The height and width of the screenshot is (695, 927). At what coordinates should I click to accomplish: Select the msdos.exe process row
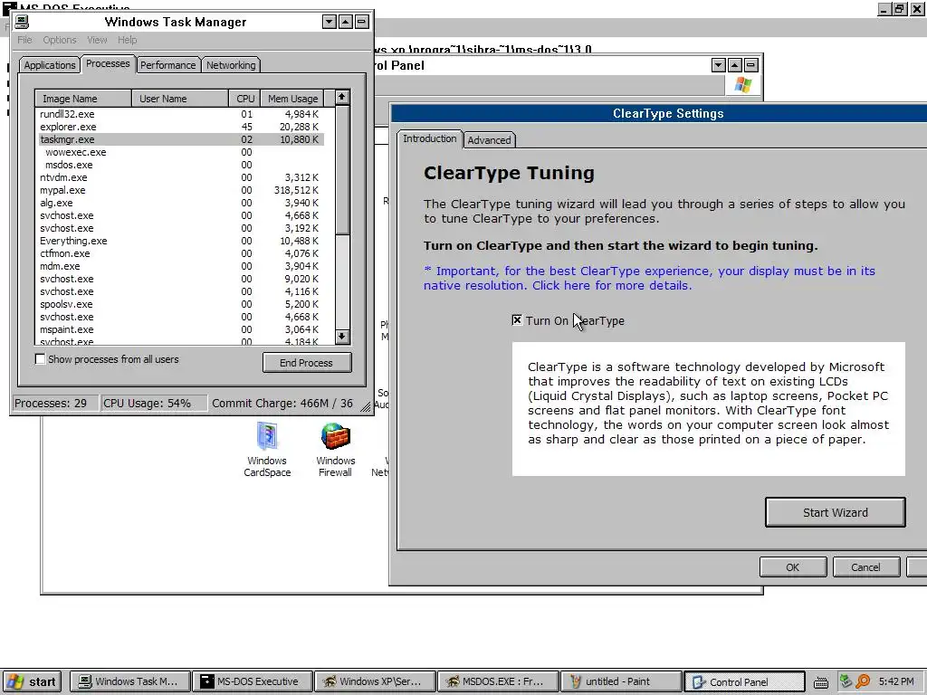click(180, 165)
